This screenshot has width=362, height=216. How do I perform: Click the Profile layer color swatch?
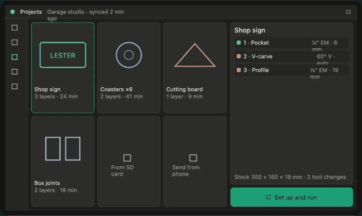pyautogui.click(x=239, y=70)
